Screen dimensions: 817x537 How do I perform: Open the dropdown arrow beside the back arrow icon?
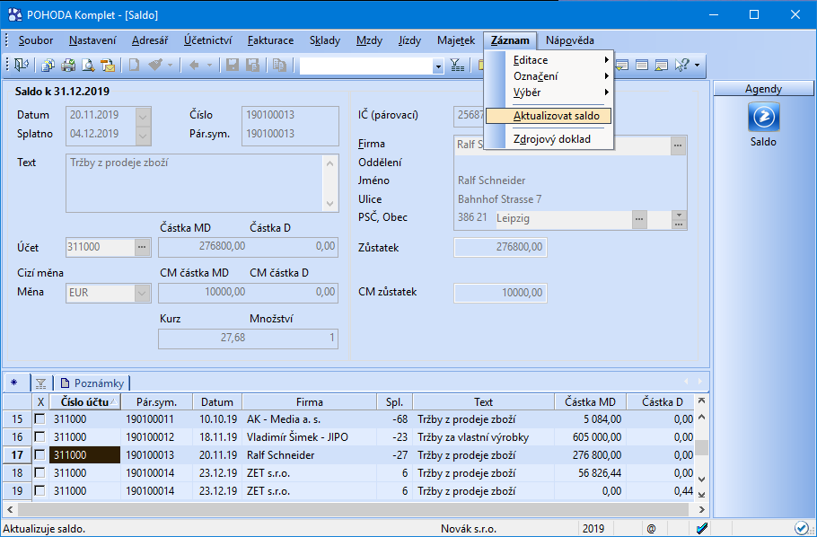[209, 66]
